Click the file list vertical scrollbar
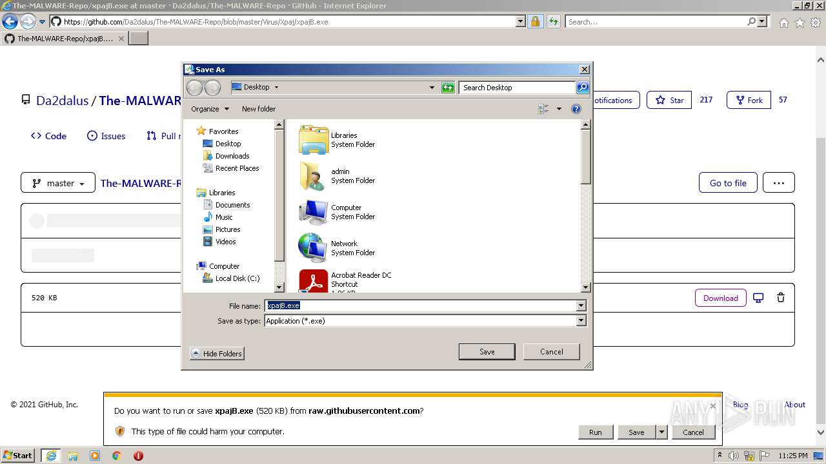Screen dimensions: 826x464 (586, 206)
